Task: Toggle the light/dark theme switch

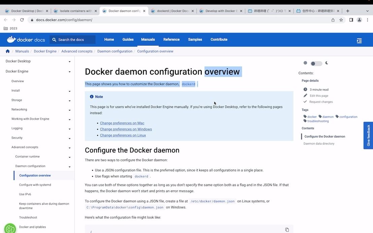Action: [316, 63]
